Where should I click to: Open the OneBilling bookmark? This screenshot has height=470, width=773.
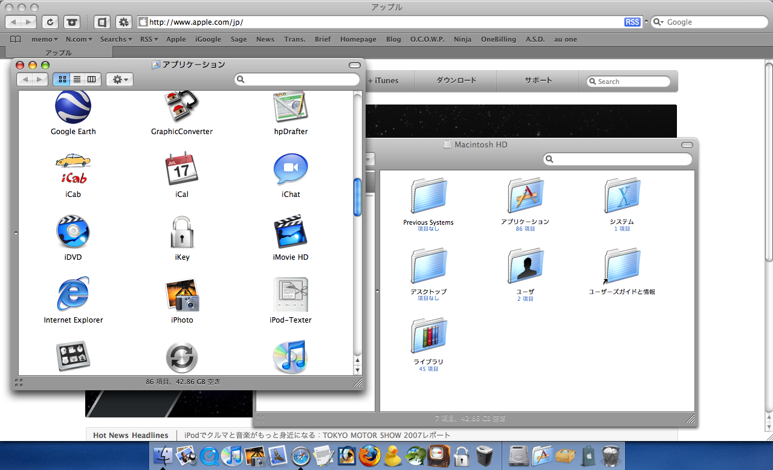[499, 39]
